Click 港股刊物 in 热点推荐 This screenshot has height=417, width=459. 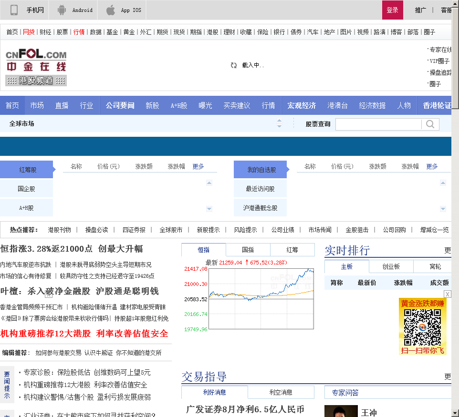[x=60, y=230]
